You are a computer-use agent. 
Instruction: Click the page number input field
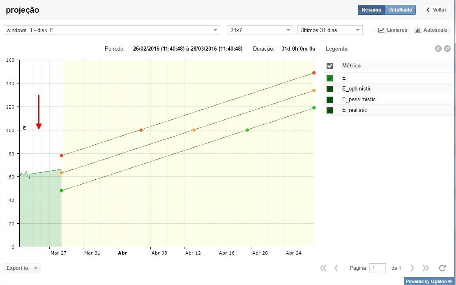377,268
